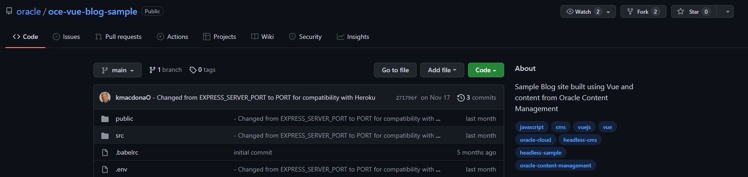Select the cms topic tag
748x177 pixels.
click(x=561, y=127)
